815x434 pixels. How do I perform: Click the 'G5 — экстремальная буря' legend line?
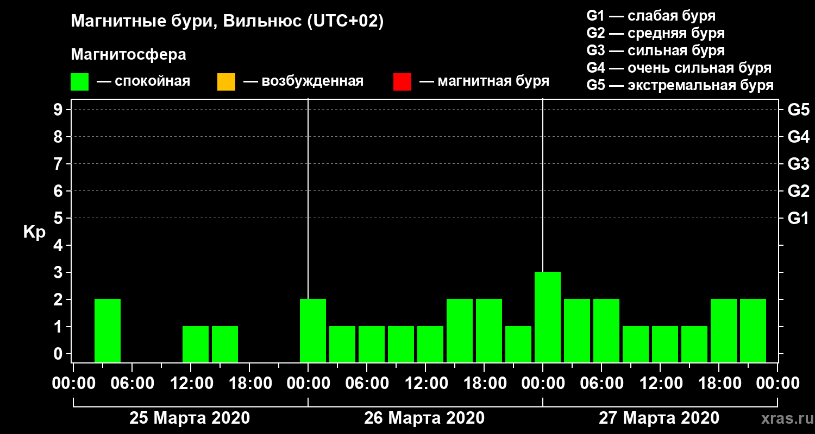click(x=680, y=85)
